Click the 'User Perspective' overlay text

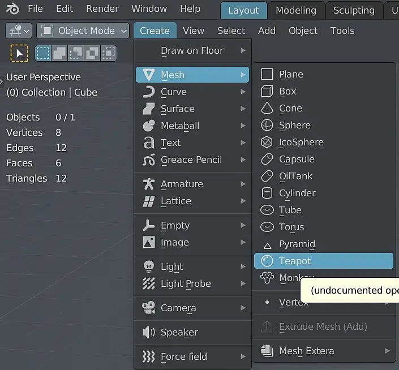pos(44,77)
